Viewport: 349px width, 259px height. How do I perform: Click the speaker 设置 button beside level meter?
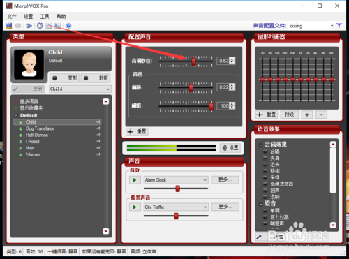coord(230,148)
